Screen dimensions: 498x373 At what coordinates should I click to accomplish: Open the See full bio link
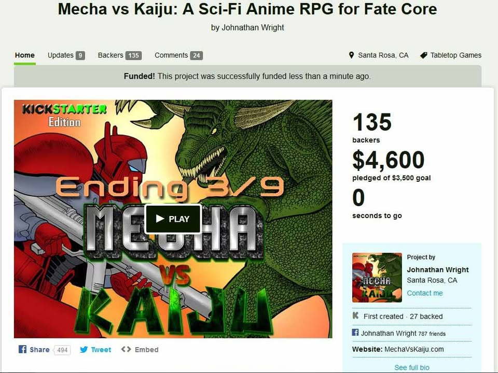[411, 367]
